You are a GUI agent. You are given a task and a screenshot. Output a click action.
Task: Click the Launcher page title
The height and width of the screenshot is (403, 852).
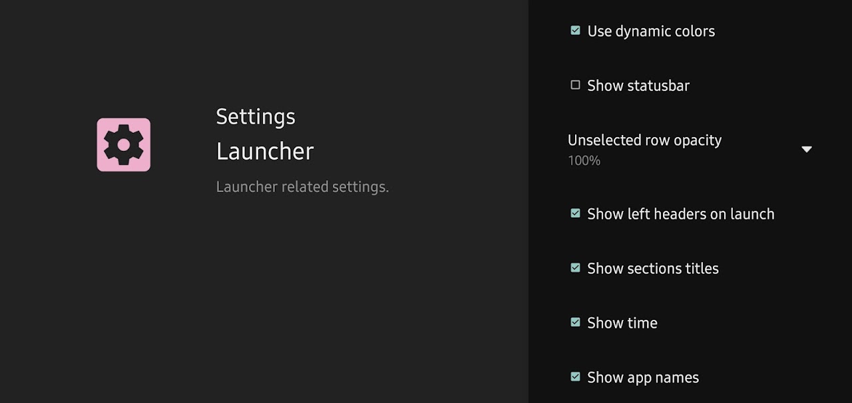265,152
